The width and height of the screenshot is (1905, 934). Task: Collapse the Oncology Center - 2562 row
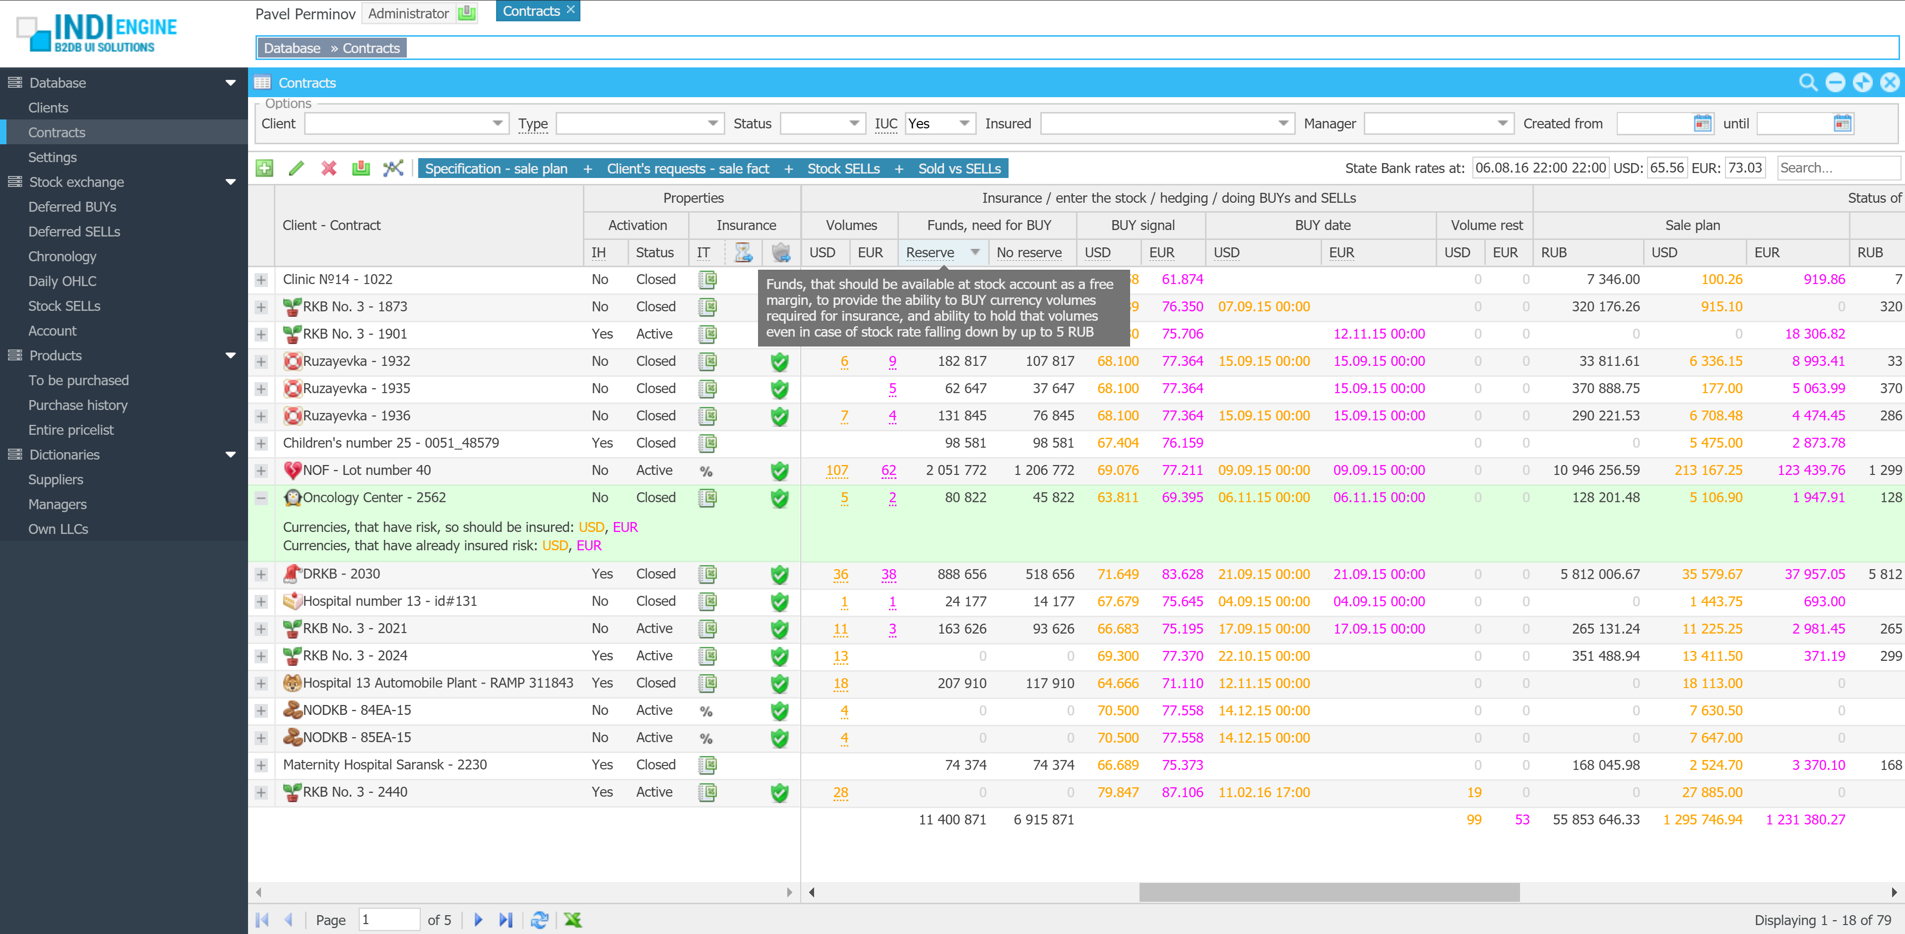261,498
